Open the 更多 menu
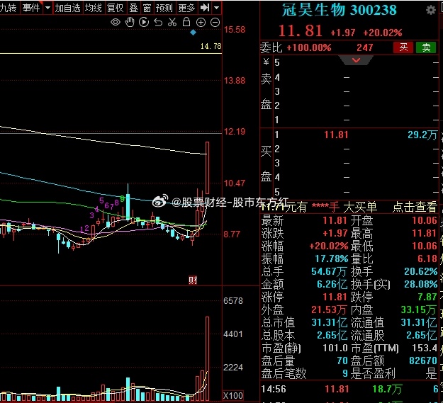This screenshot has width=443, height=403. [x=186, y=8]
